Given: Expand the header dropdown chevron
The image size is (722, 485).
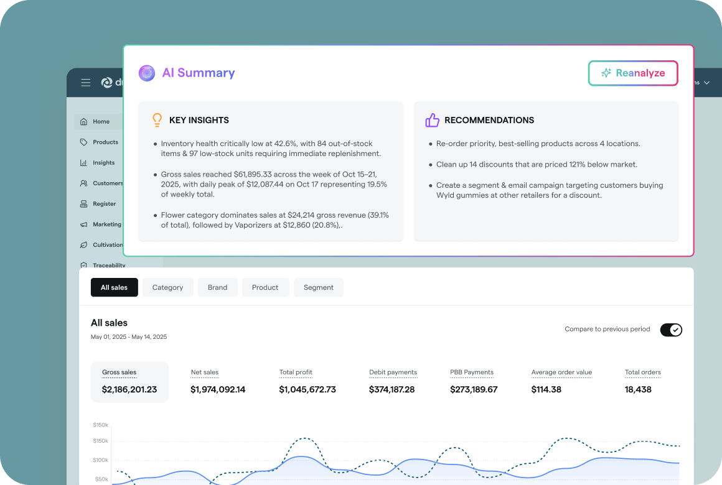Looking at the screenshot, I should tap(707, 83).
